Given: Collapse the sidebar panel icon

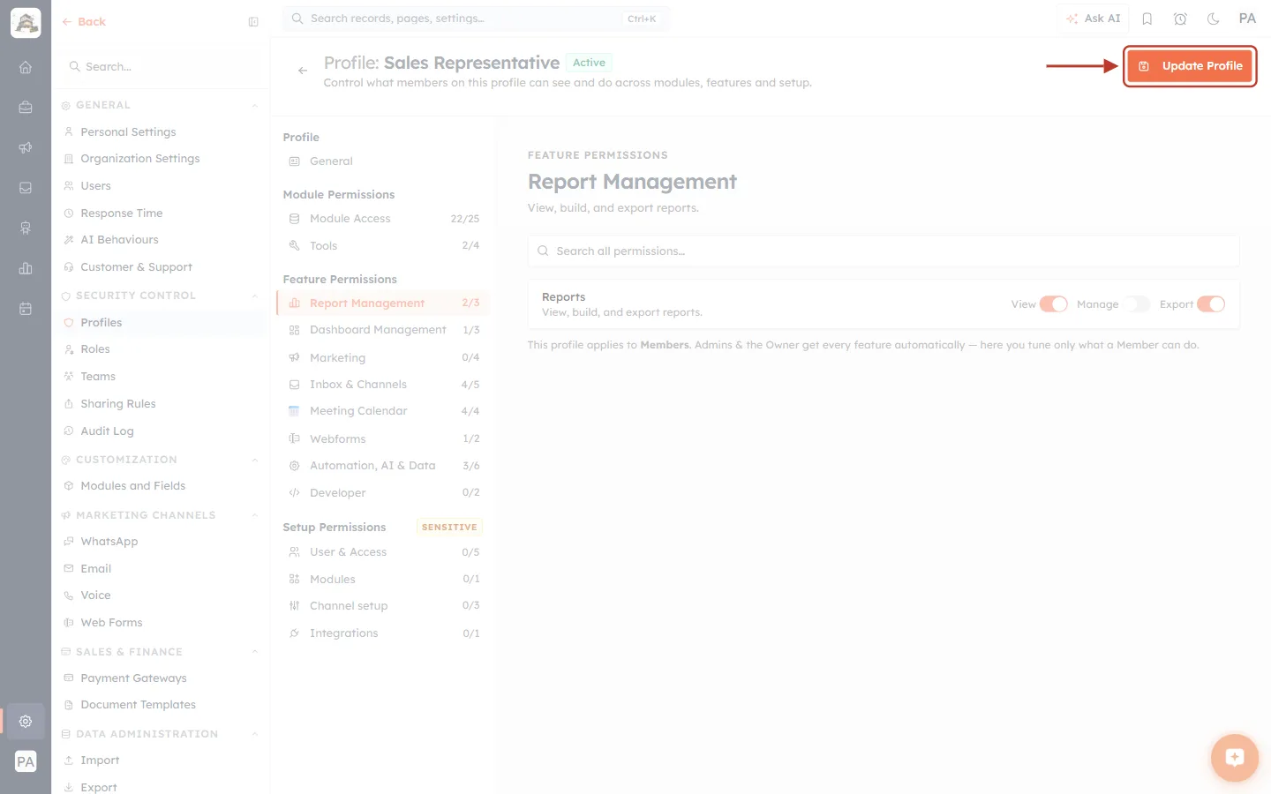Looking at the screenshot, I should (x=253, y=22).
